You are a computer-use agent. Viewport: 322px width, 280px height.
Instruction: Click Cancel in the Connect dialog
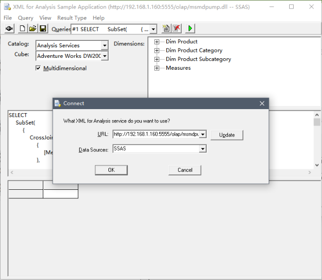pyautogui.click(x=185, y=170)
